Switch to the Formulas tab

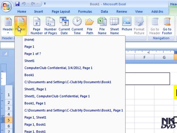pyautogui.click(x=85, y=11)
